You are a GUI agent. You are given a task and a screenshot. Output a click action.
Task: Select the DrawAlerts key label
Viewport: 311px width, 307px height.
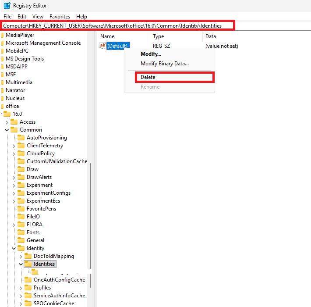39,177
